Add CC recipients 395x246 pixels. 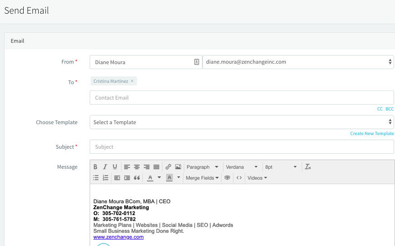pyautogui.click(x=380, y=109)
